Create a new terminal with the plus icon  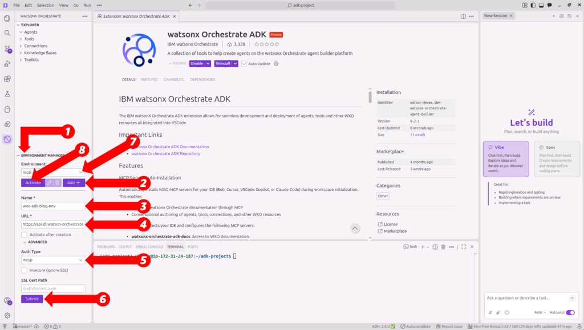point(423,247)
